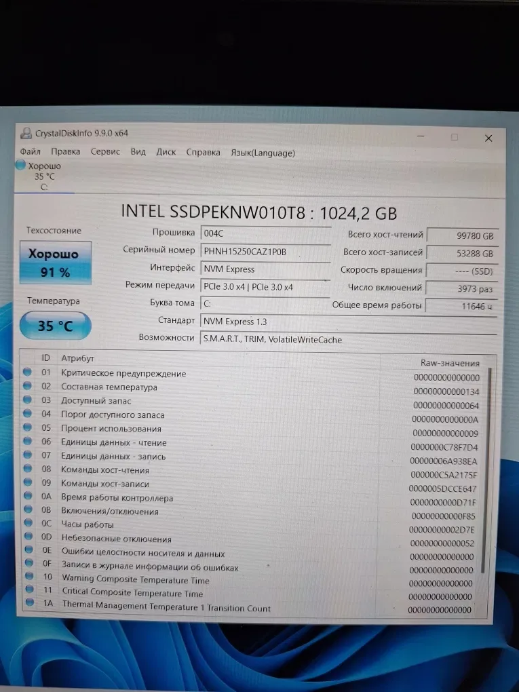The image size is (519, 692).
Task: Click the 35 °C temperature button
Action: [x=56, y=326]
